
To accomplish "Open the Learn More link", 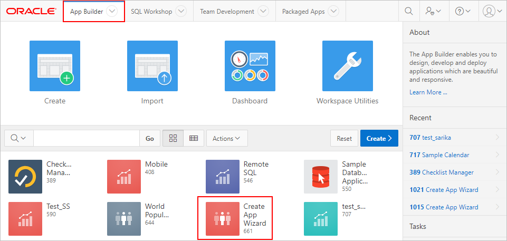I will click(428, 92).
